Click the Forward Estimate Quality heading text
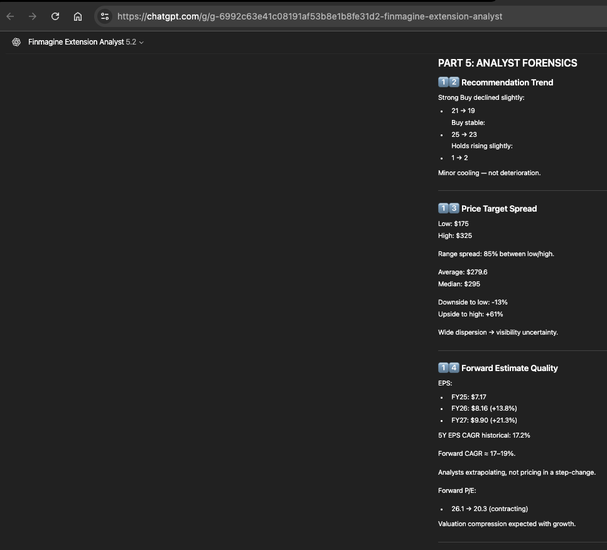The height and width of the screenshot is (550, 607). pos(509,368)
